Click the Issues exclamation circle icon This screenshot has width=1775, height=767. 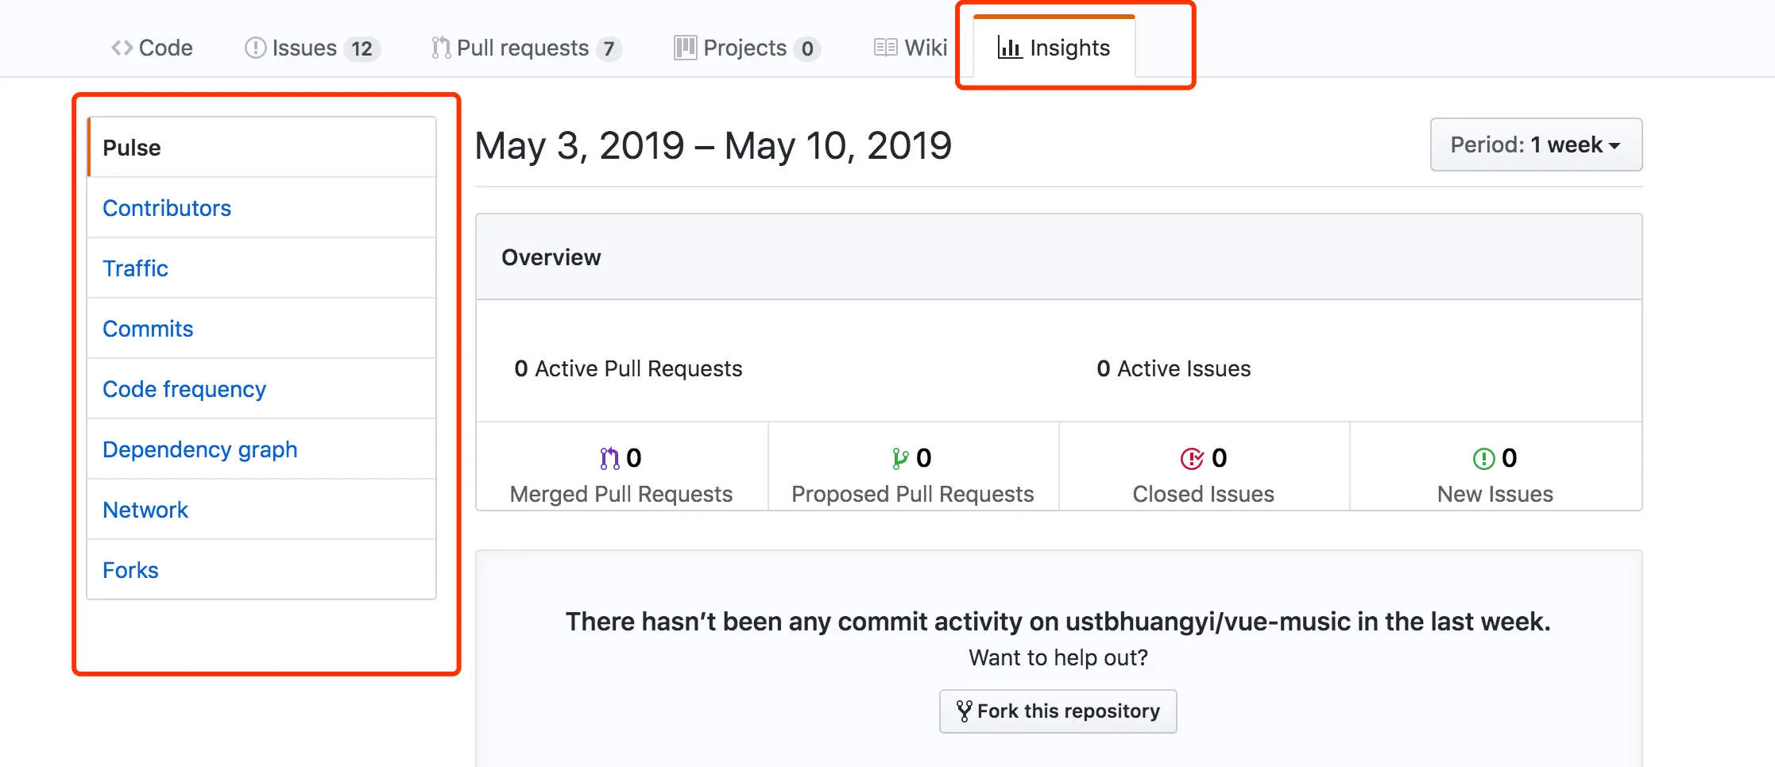(255, 48)
